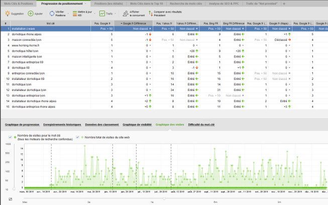This screenshot has height=205, width=328.
Task: Sort by Google.fr Différence column header
Action: [x=134, y=24]
